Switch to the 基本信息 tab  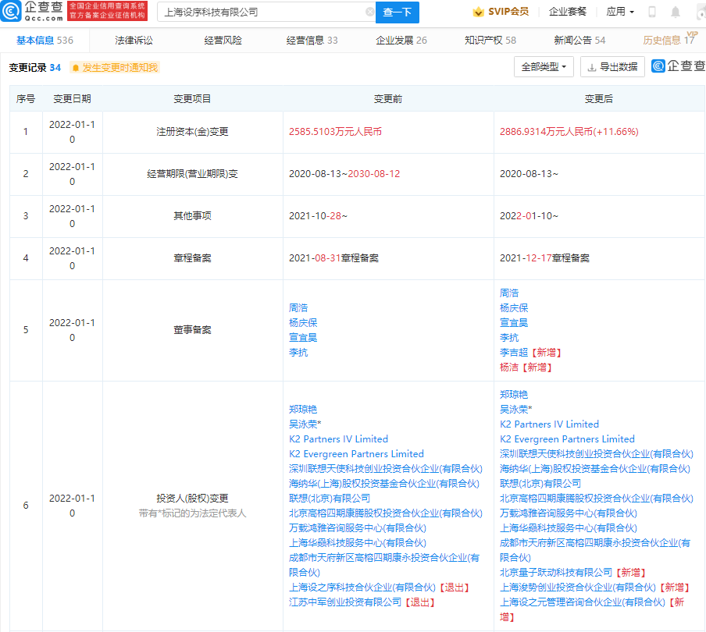click(x=45, y=41)
